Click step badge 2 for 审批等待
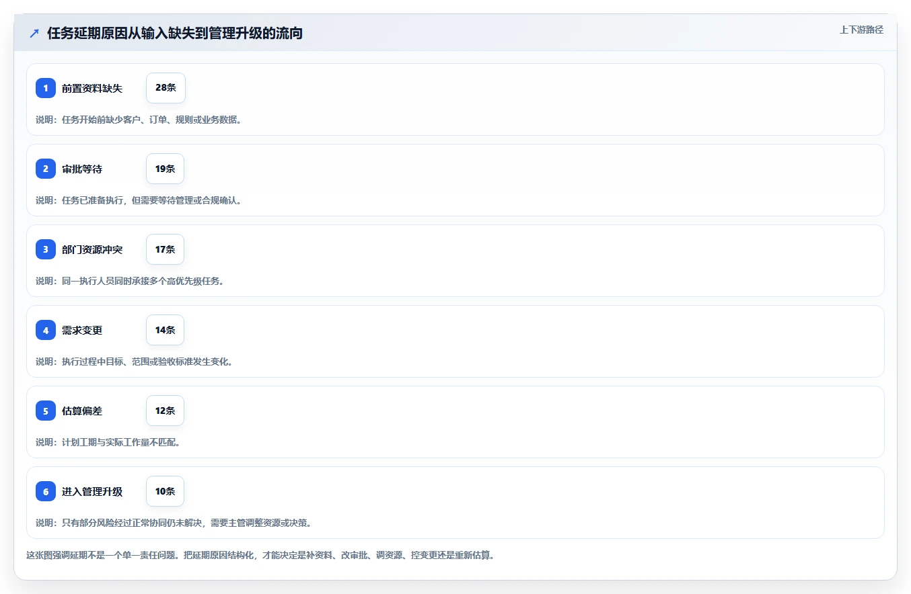Screen dimensions: 911x594 [x=46, y=169]
